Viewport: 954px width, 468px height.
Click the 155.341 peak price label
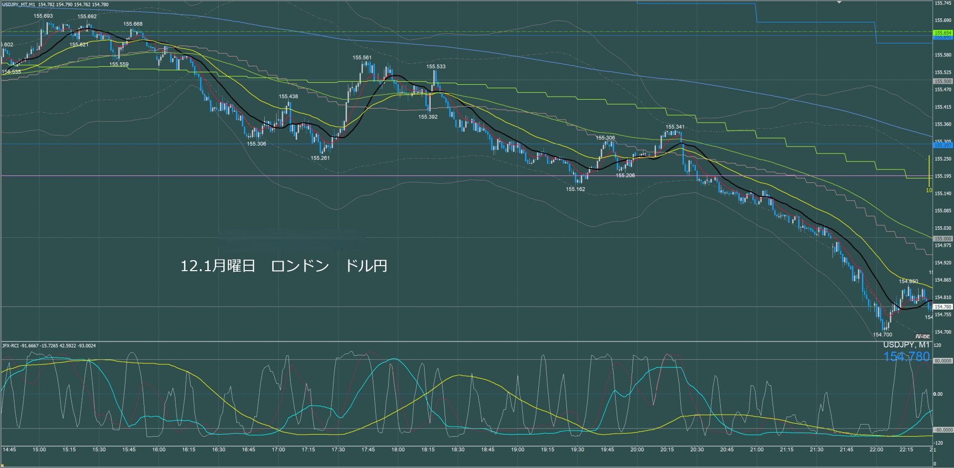click(675, 127)
